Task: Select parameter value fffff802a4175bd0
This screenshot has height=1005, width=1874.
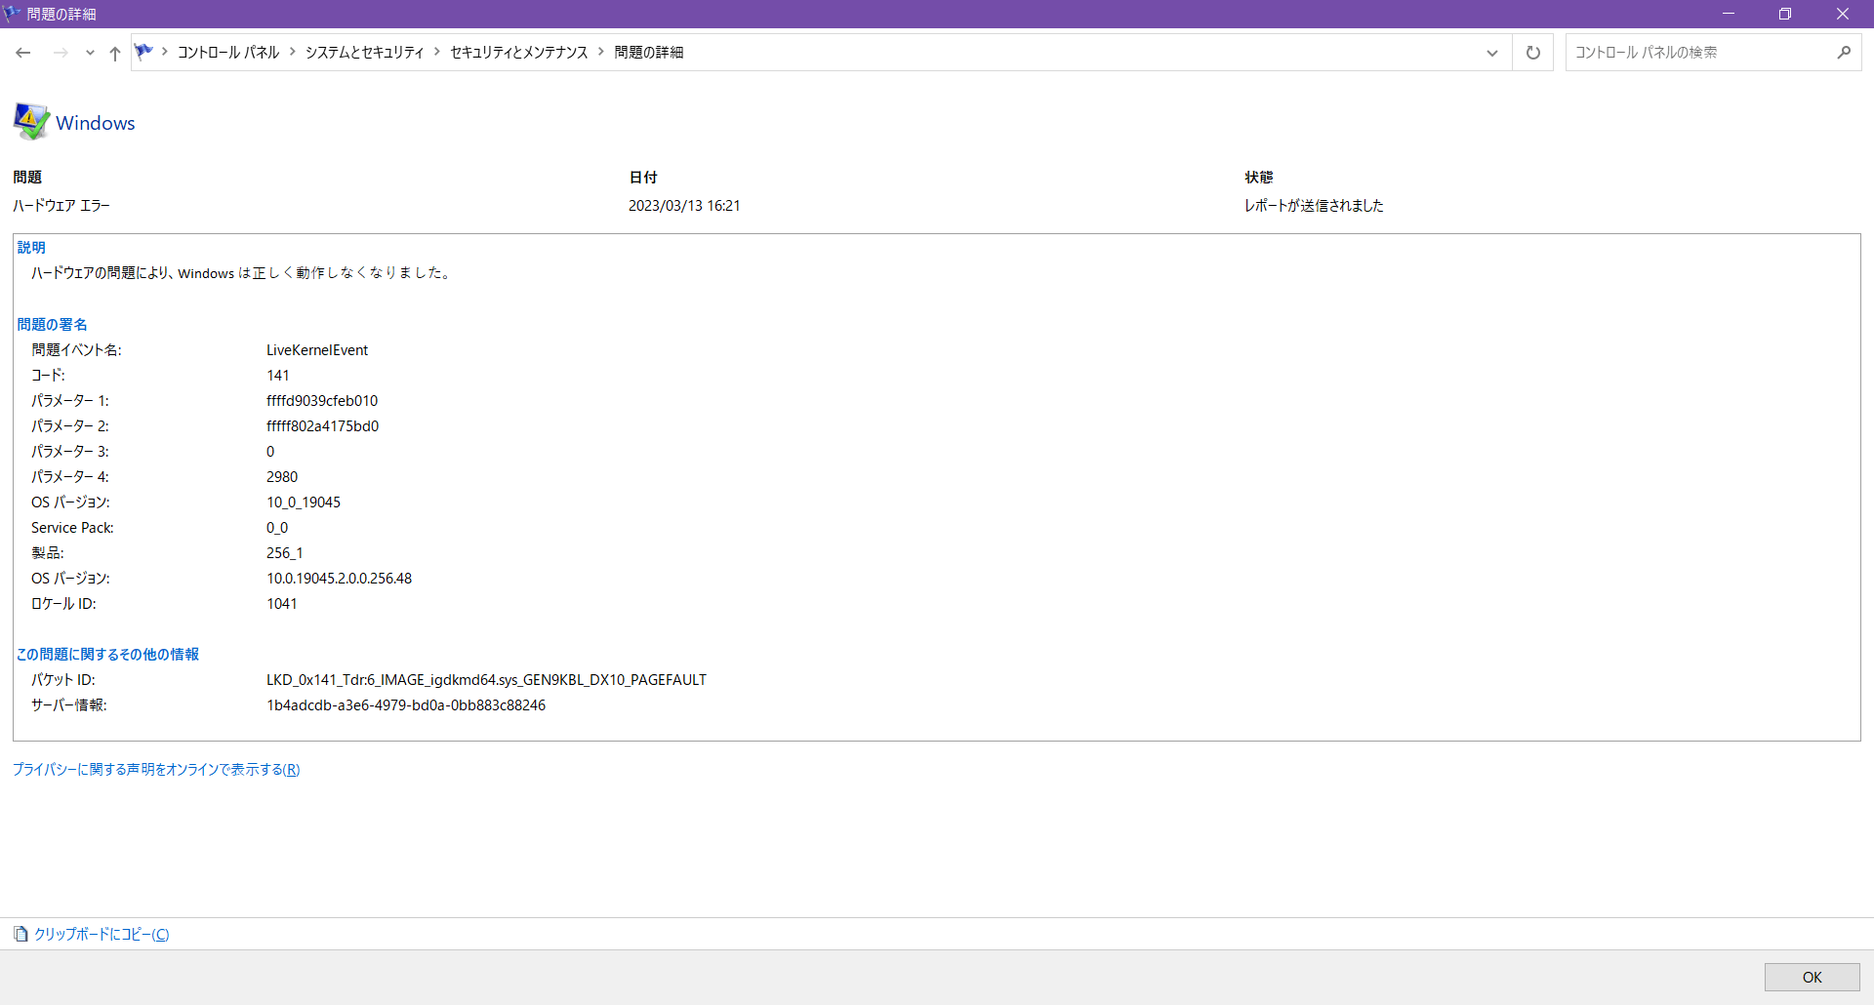Action: click(x=323, y=426)
